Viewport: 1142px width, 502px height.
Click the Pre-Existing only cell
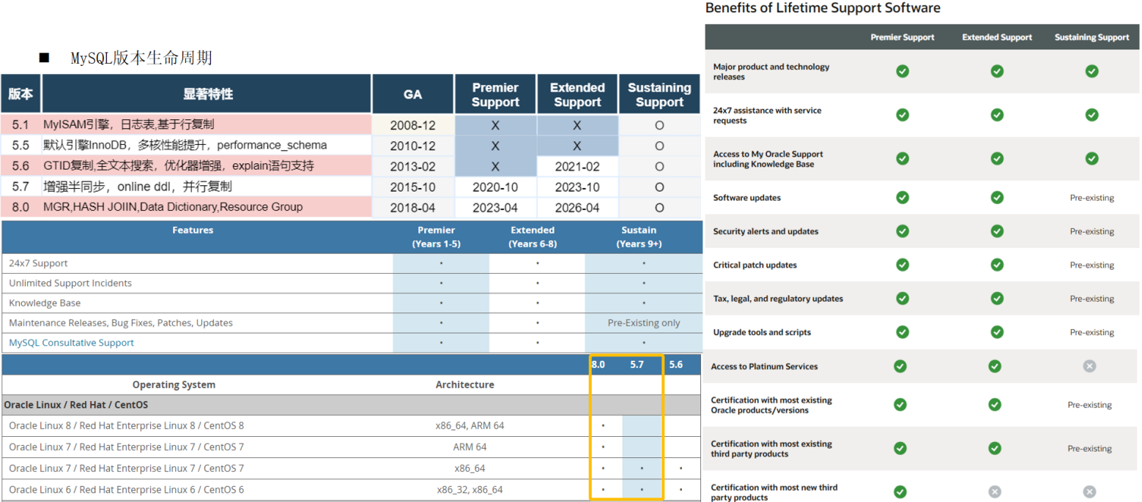[644, 323]
